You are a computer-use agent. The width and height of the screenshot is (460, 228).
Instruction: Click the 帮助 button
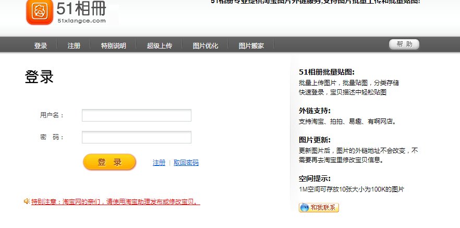[x=404, y=44]
